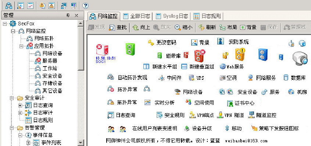Collapse the 事件信息 tree node
Image resolution: width=311 pixels, height=146 pixels.
point(20,135)
